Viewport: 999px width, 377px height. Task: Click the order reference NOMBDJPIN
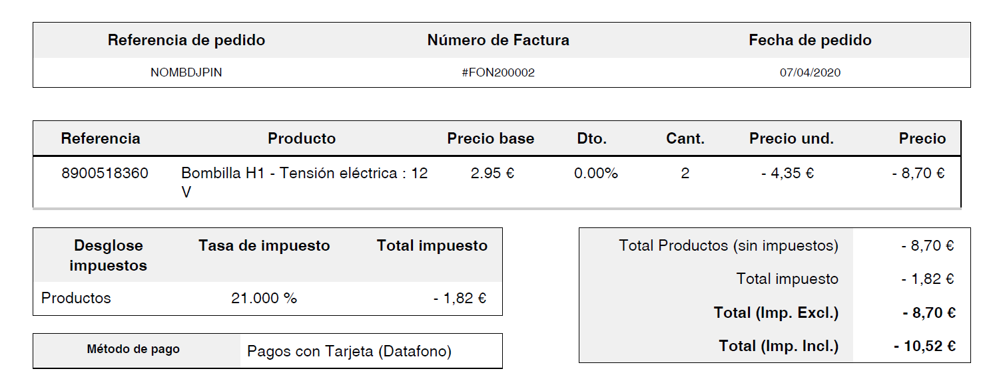coord(186,72)
